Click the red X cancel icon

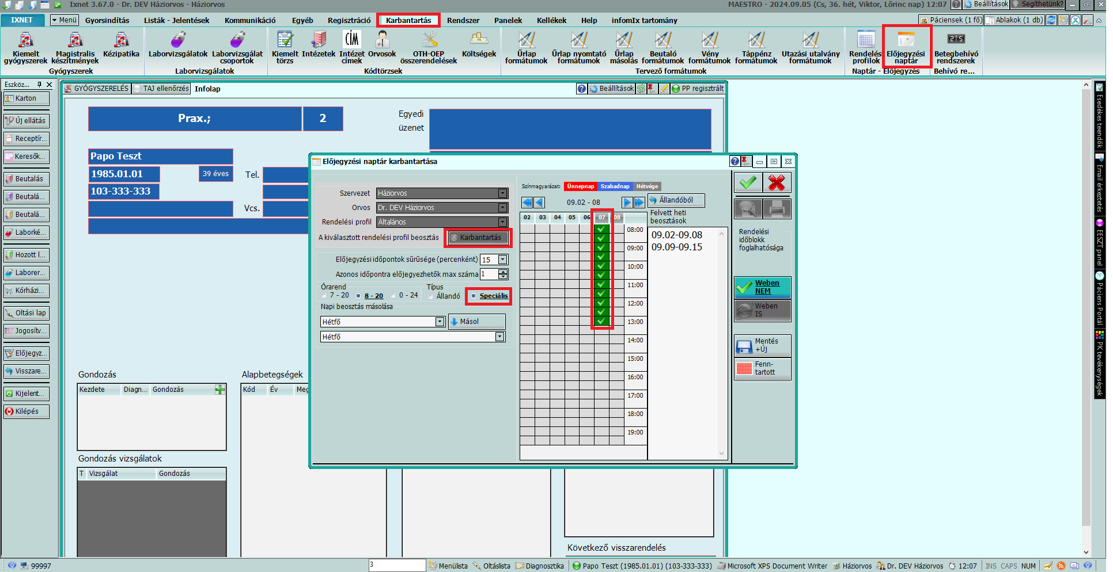pos(777,183)
